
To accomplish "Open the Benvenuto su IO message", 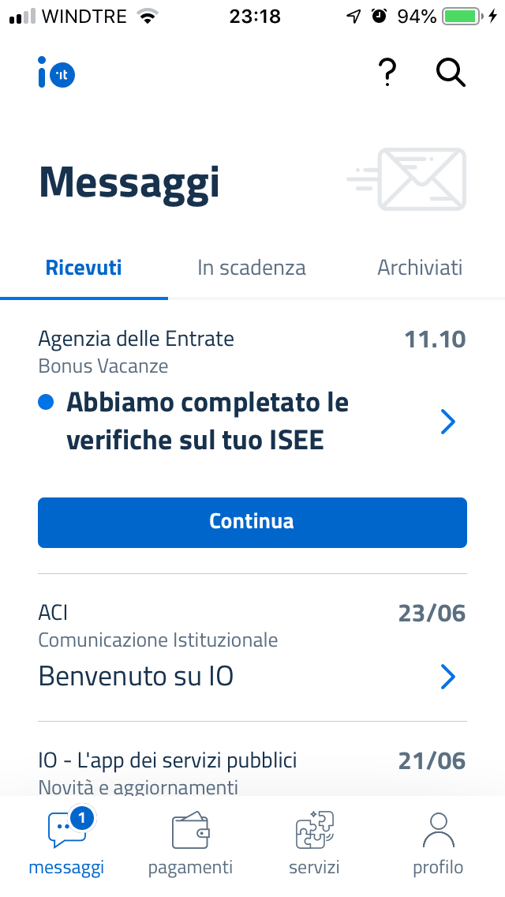I will (x=136, y=677).
